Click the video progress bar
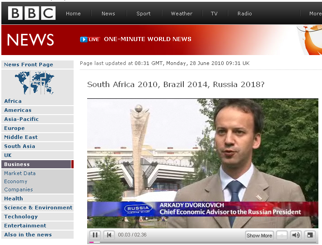Image resolution: width=322 pixels, height=245 pixels. click(203, 242)
